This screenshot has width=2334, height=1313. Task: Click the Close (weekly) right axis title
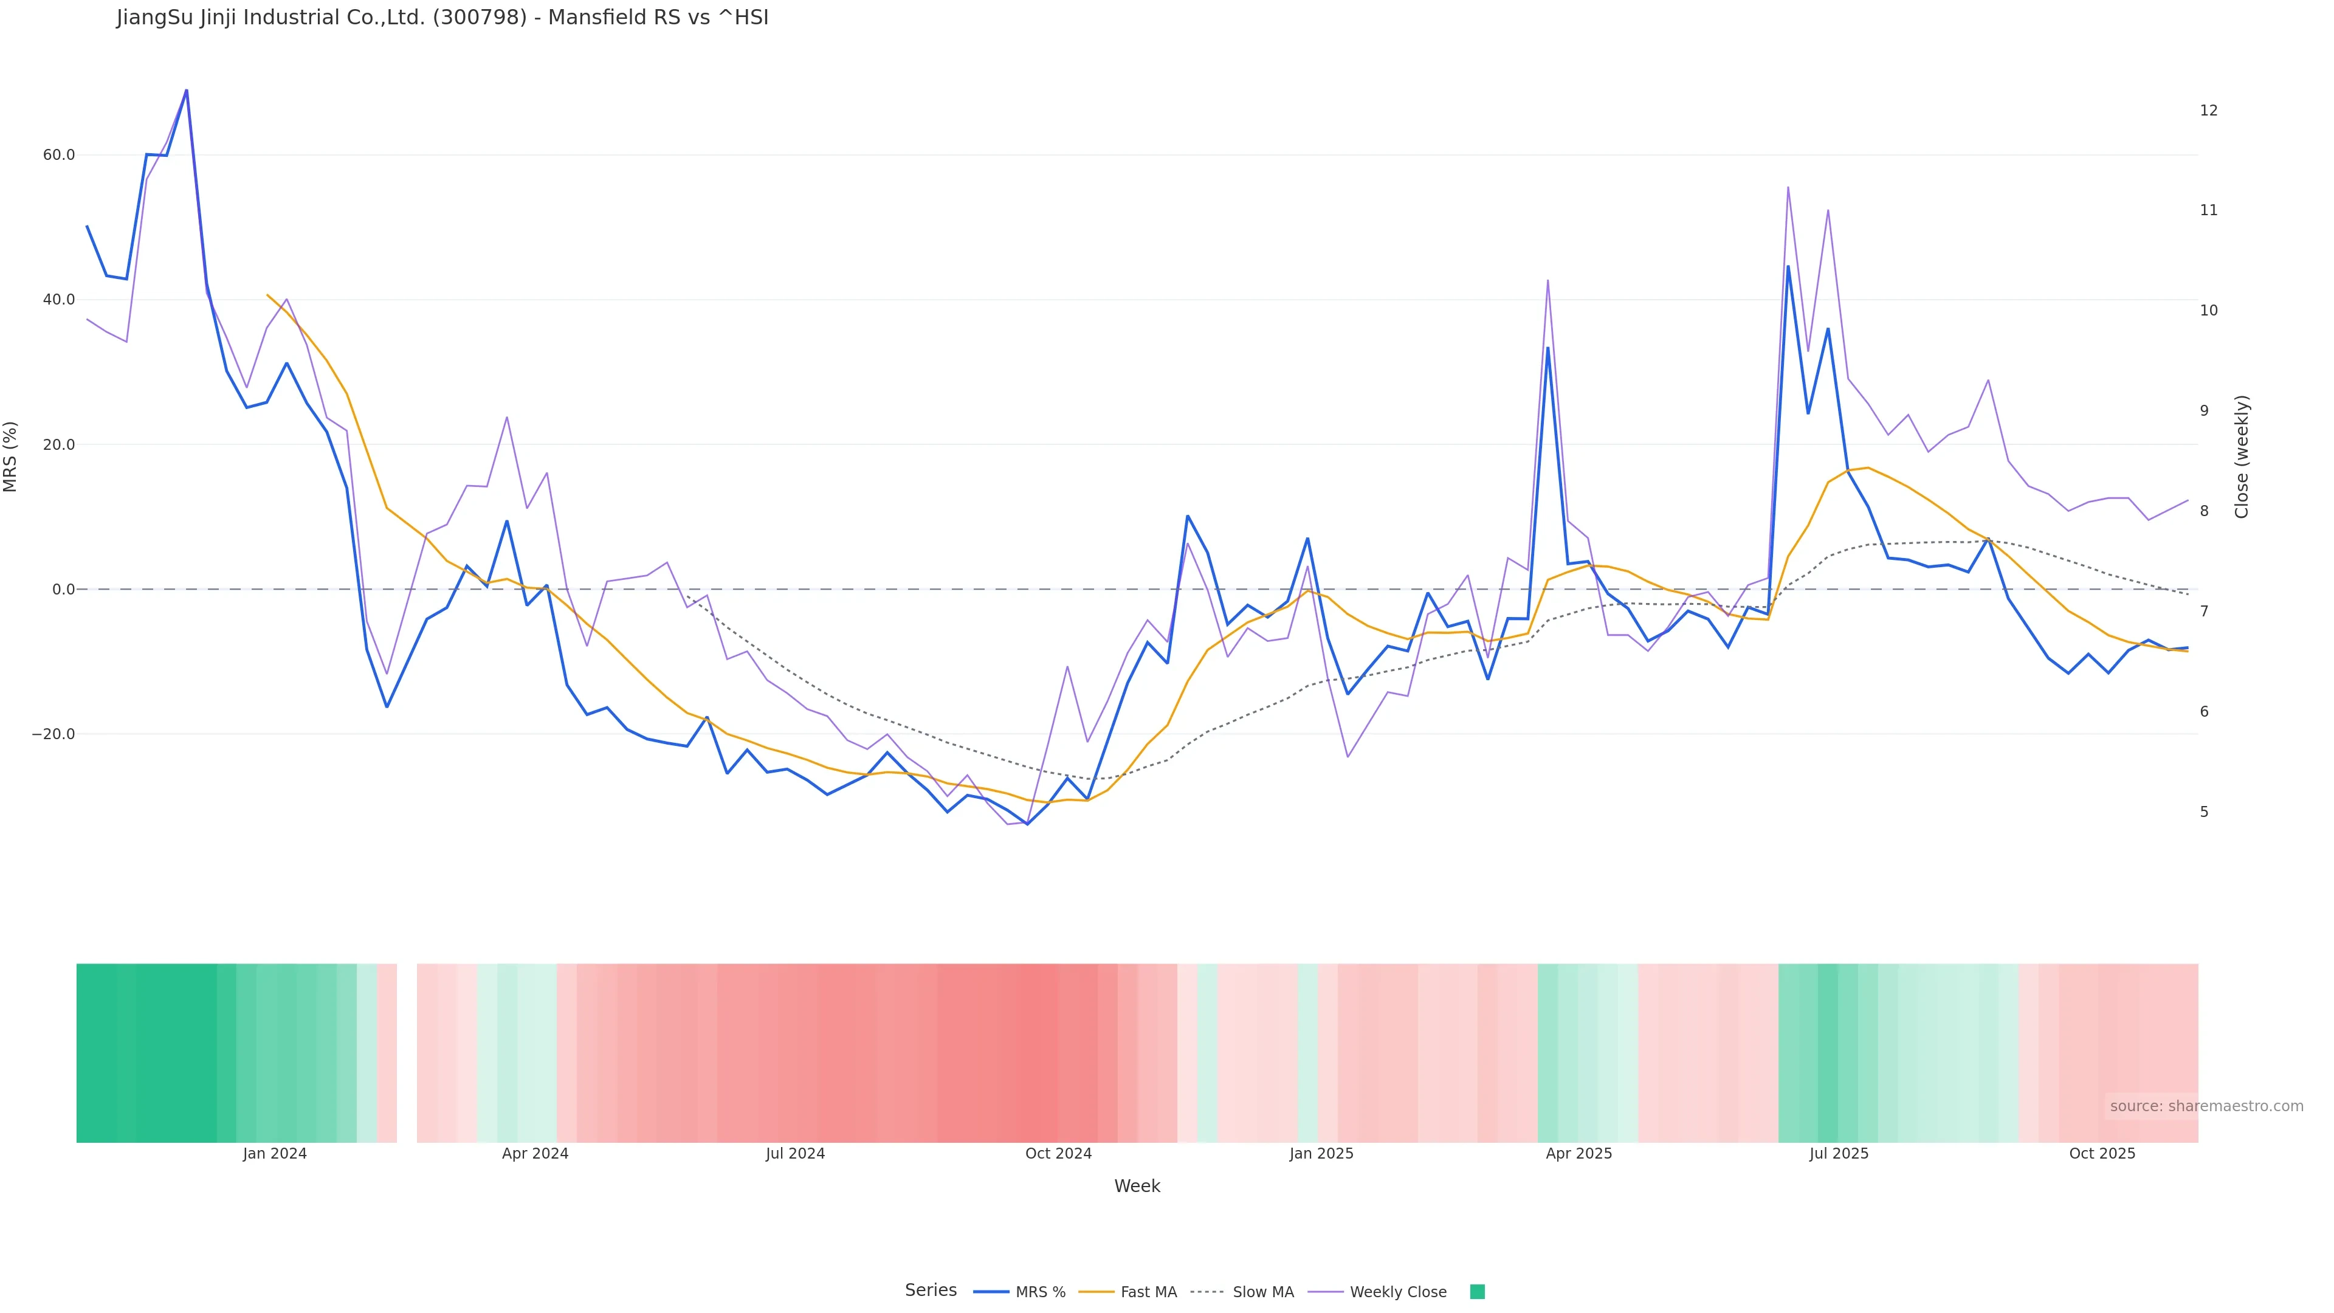tap(2242, 457)
